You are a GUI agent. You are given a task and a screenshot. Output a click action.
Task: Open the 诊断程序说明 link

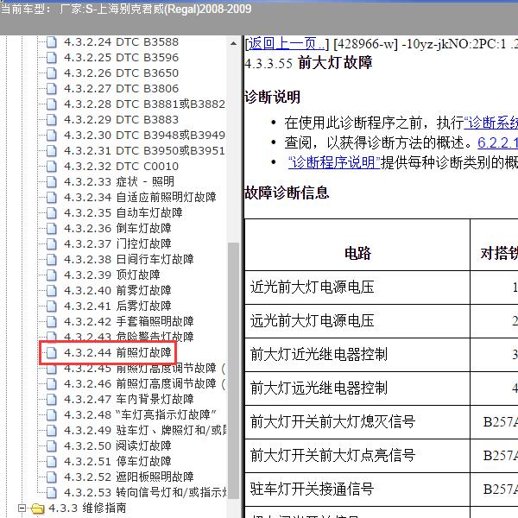pos(334,162)
